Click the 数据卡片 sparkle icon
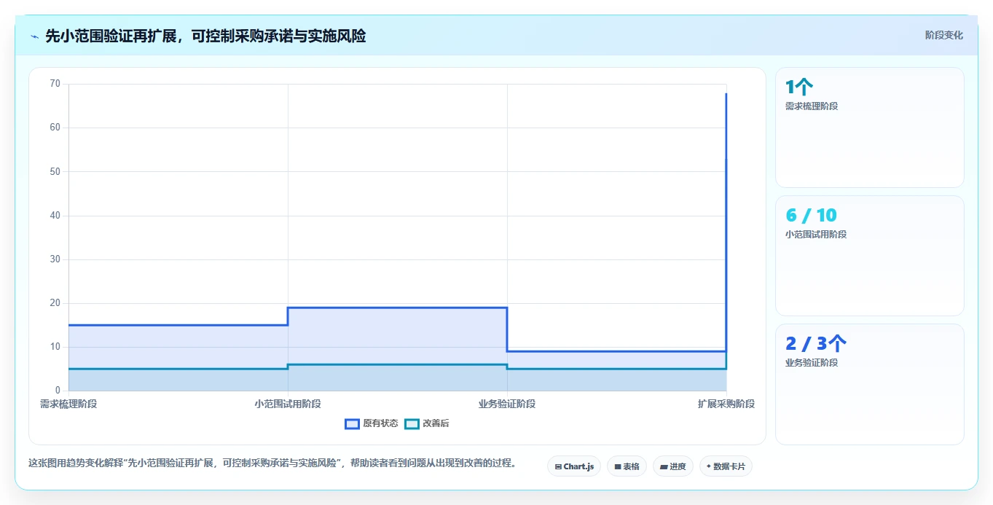Screen dimensions: 993x505 click(x=709, y=466)
